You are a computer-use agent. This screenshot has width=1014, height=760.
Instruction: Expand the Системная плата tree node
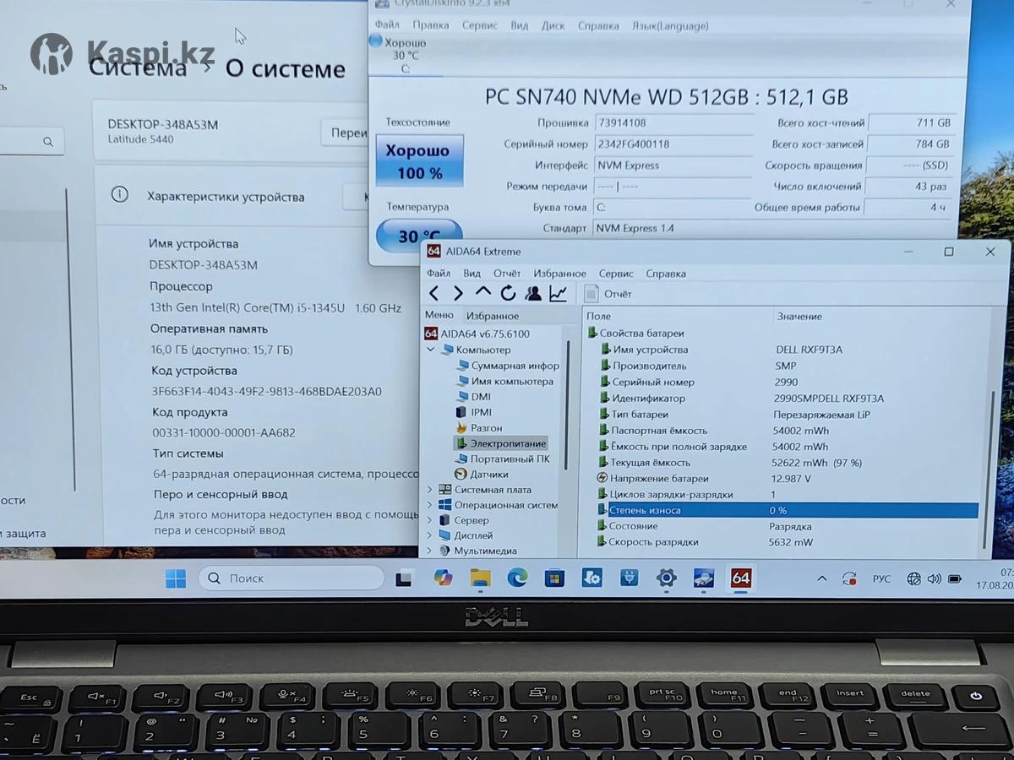429,490
